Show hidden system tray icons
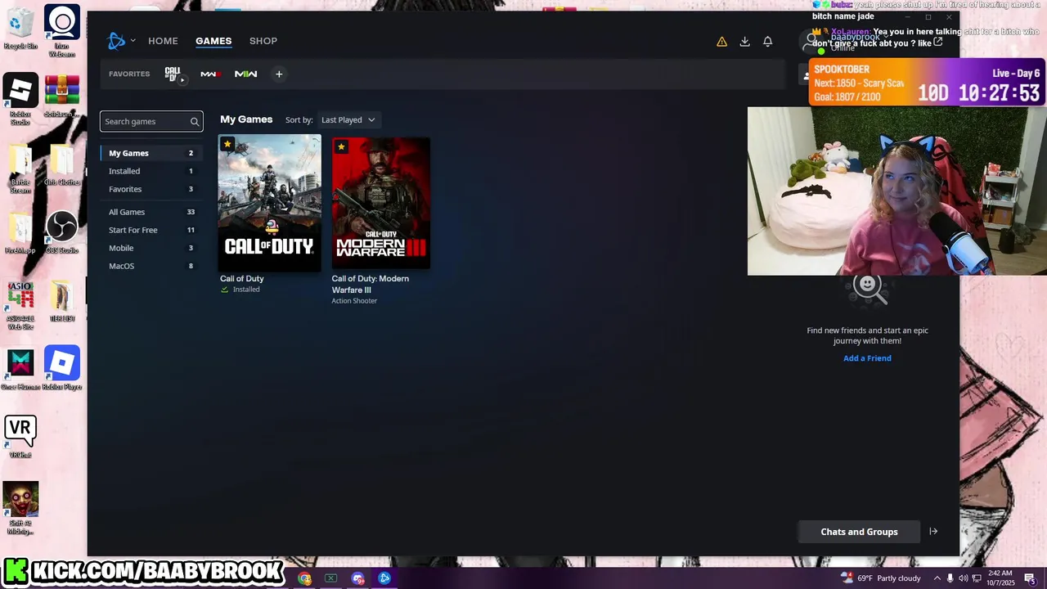Viewport: 1047px width, 589px height. tap(937, 578)
